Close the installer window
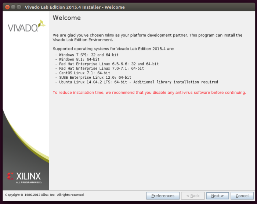The height and width of the screenshot is (204, 257). [6, 7]
